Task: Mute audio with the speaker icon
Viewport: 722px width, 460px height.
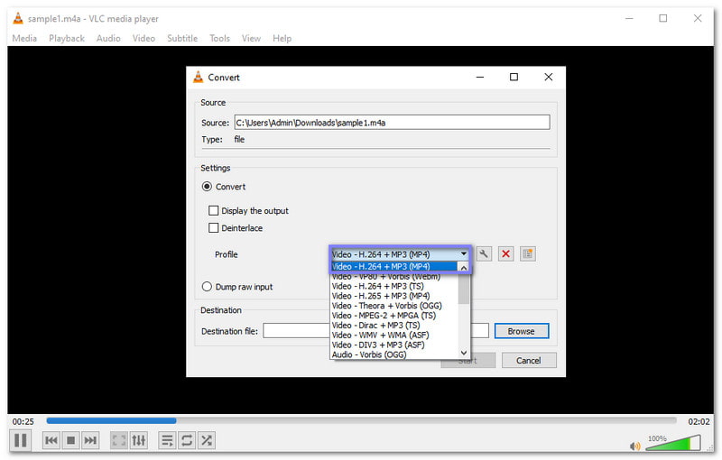Action: tap(635, 446)
